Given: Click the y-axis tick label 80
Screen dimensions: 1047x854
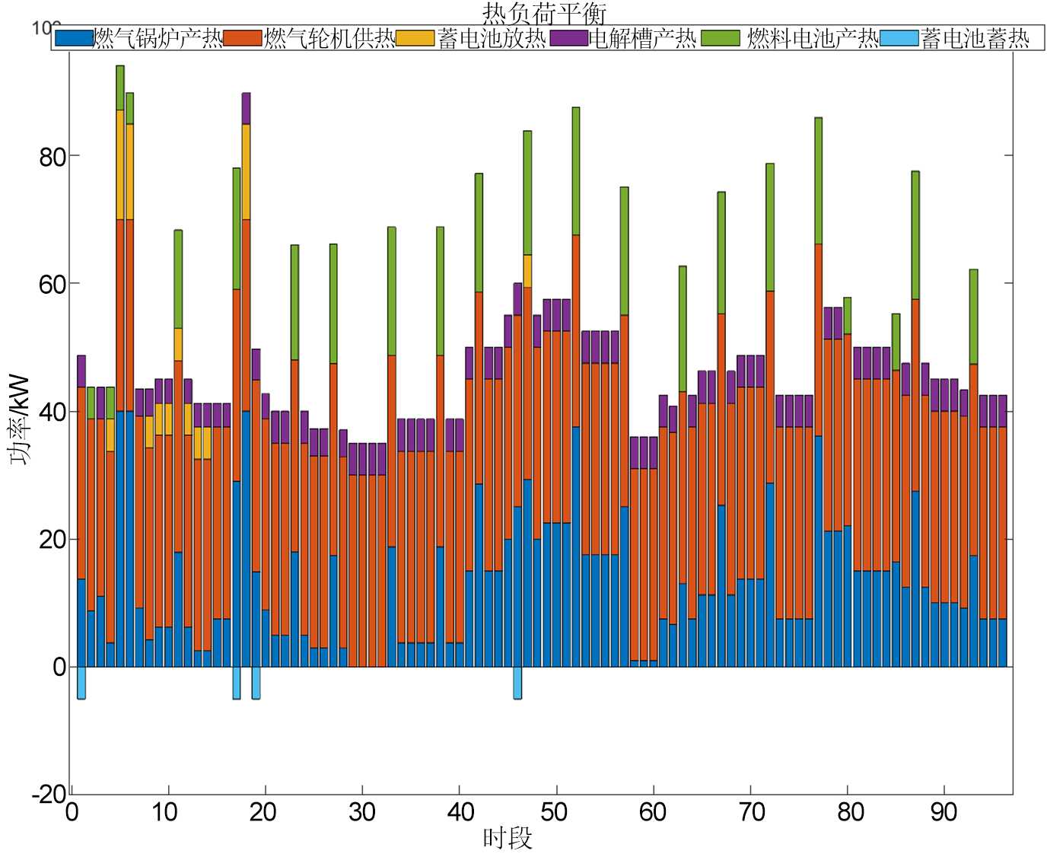Looking at the screenshot, I should (x=53, y=157).
